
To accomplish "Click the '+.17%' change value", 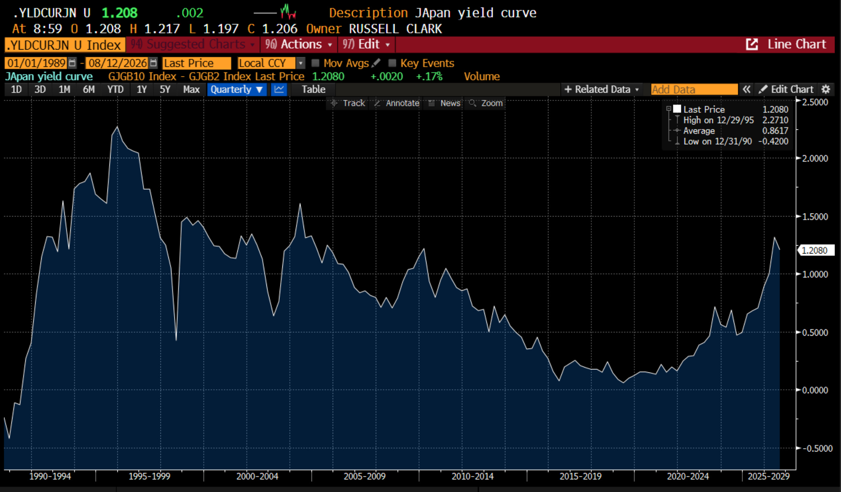I will (x=429, y=76).
